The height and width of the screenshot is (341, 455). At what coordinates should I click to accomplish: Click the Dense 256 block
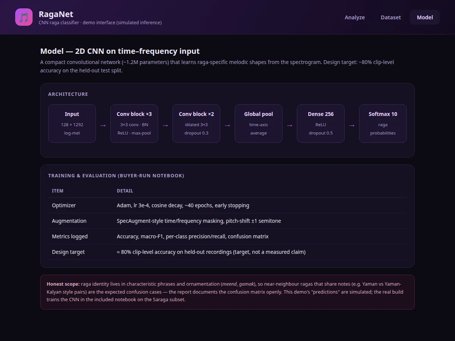321,124
